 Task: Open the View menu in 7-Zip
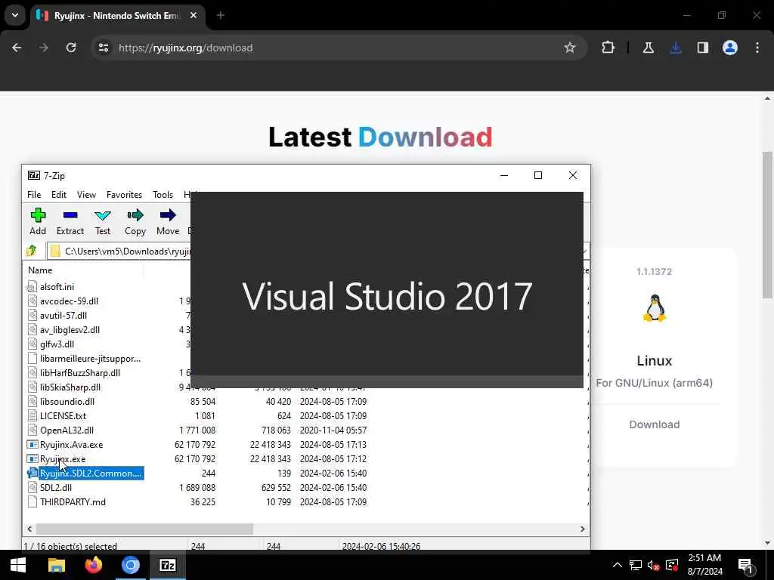point(86,195)
